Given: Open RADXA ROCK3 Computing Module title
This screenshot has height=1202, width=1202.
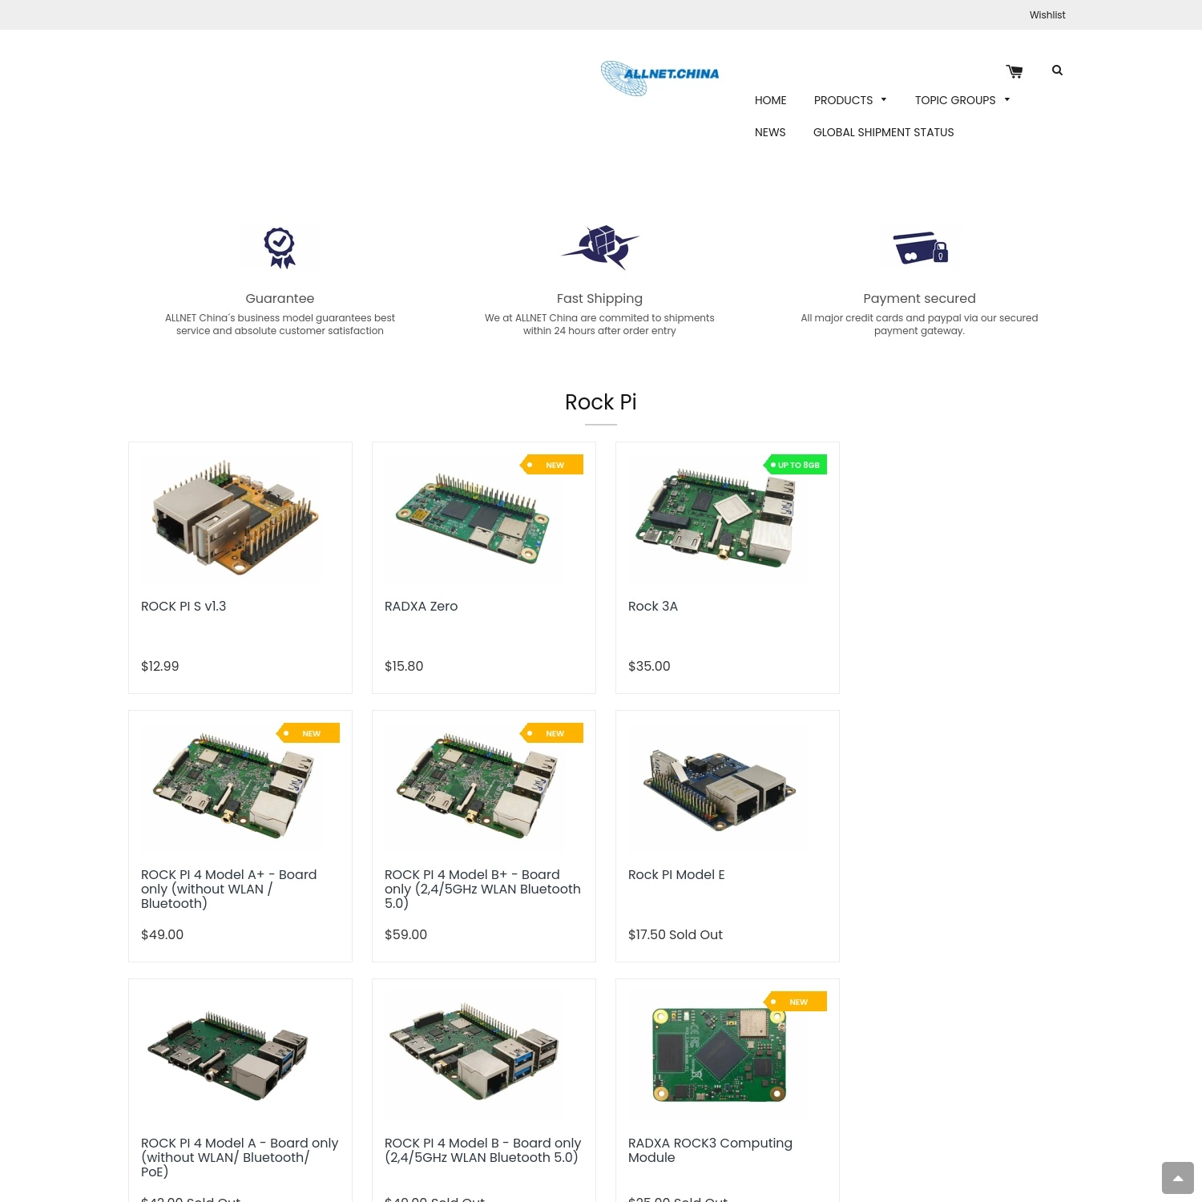Looking at the screenshot, I should pyautogui.click(x=710, y=1150).
